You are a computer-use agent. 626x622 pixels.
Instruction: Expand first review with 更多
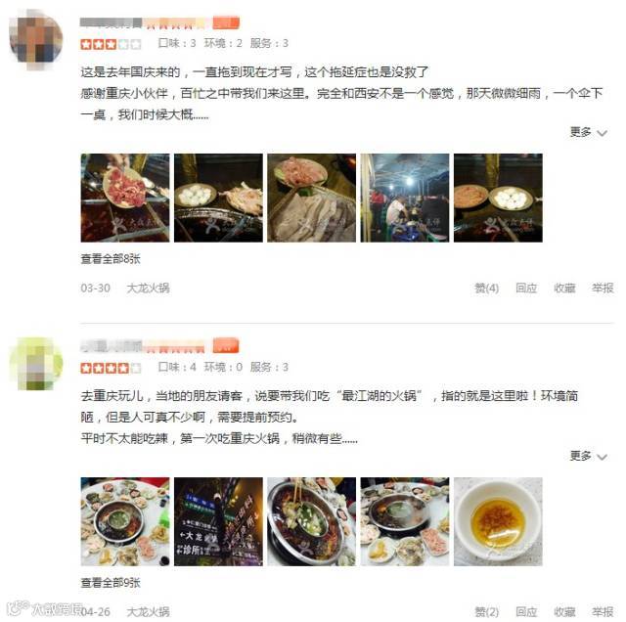point(588,132)
